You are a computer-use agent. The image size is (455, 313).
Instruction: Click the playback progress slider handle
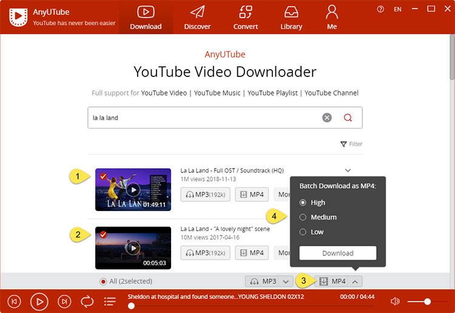tap(131, 306)
